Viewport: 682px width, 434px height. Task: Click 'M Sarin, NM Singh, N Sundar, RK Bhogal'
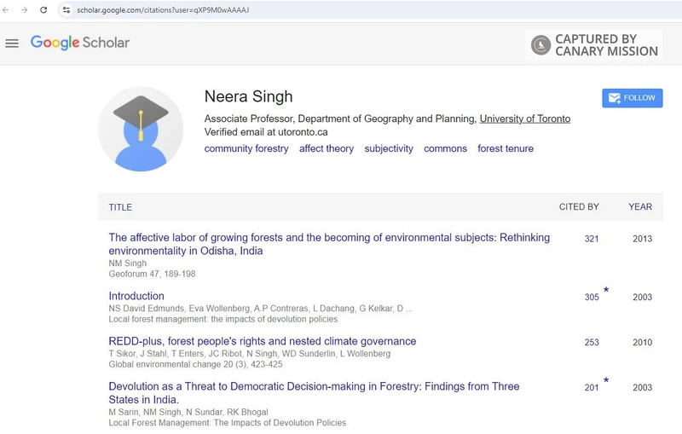(188, 412)
